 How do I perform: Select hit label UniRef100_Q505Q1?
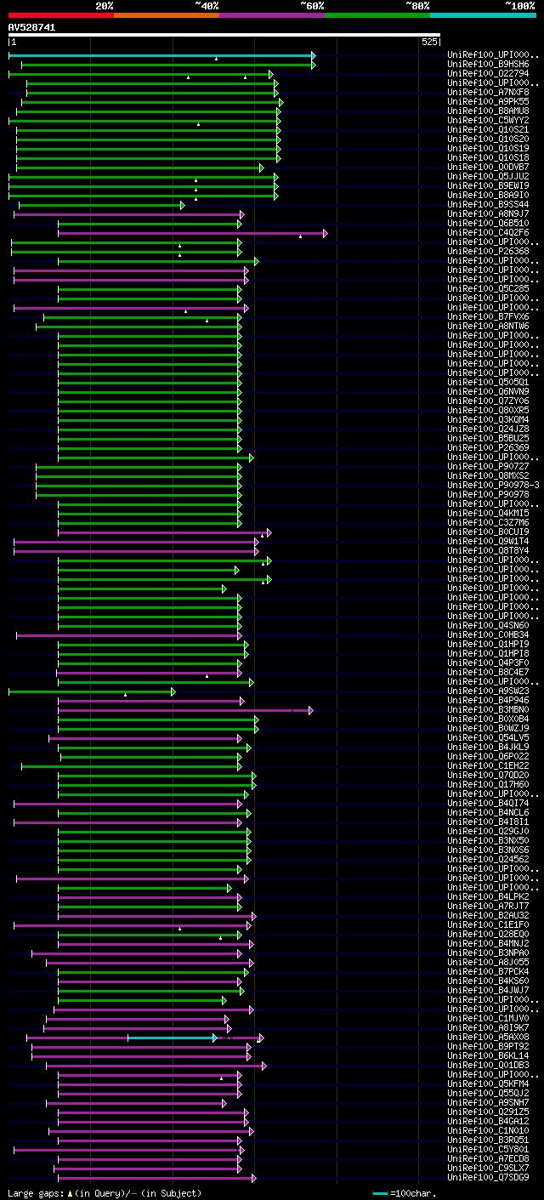(x=488, y=382)
